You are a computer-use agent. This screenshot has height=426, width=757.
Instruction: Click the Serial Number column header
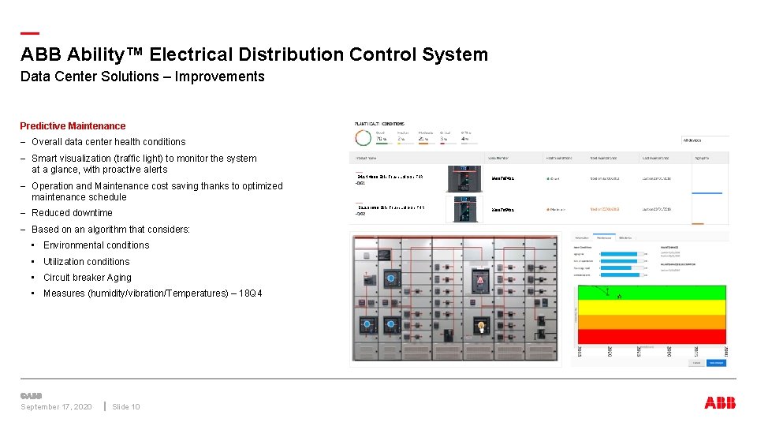tap(498, 158)
